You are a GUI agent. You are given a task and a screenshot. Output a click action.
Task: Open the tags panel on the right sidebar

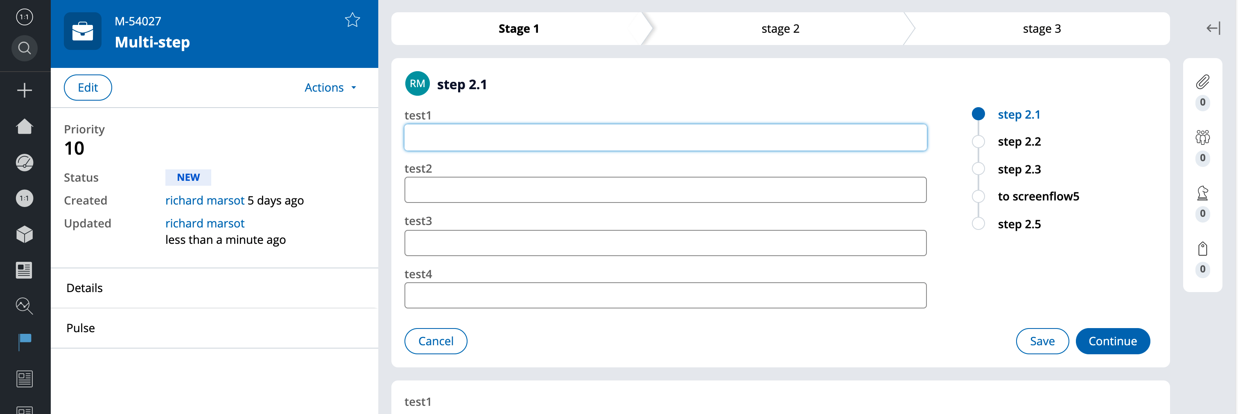(x=1202, y=249)
